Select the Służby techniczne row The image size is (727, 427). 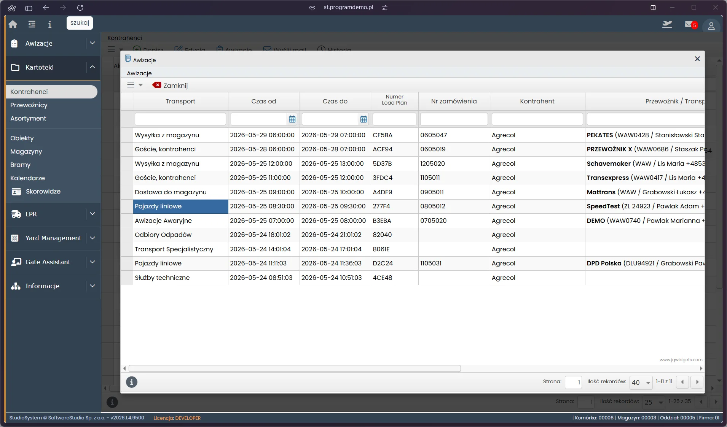[413, 278]
